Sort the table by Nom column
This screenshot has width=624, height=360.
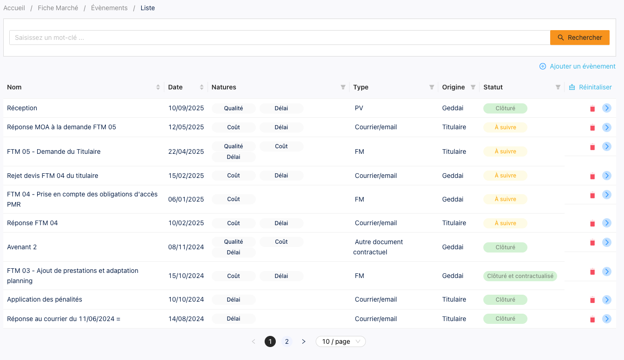158,87
